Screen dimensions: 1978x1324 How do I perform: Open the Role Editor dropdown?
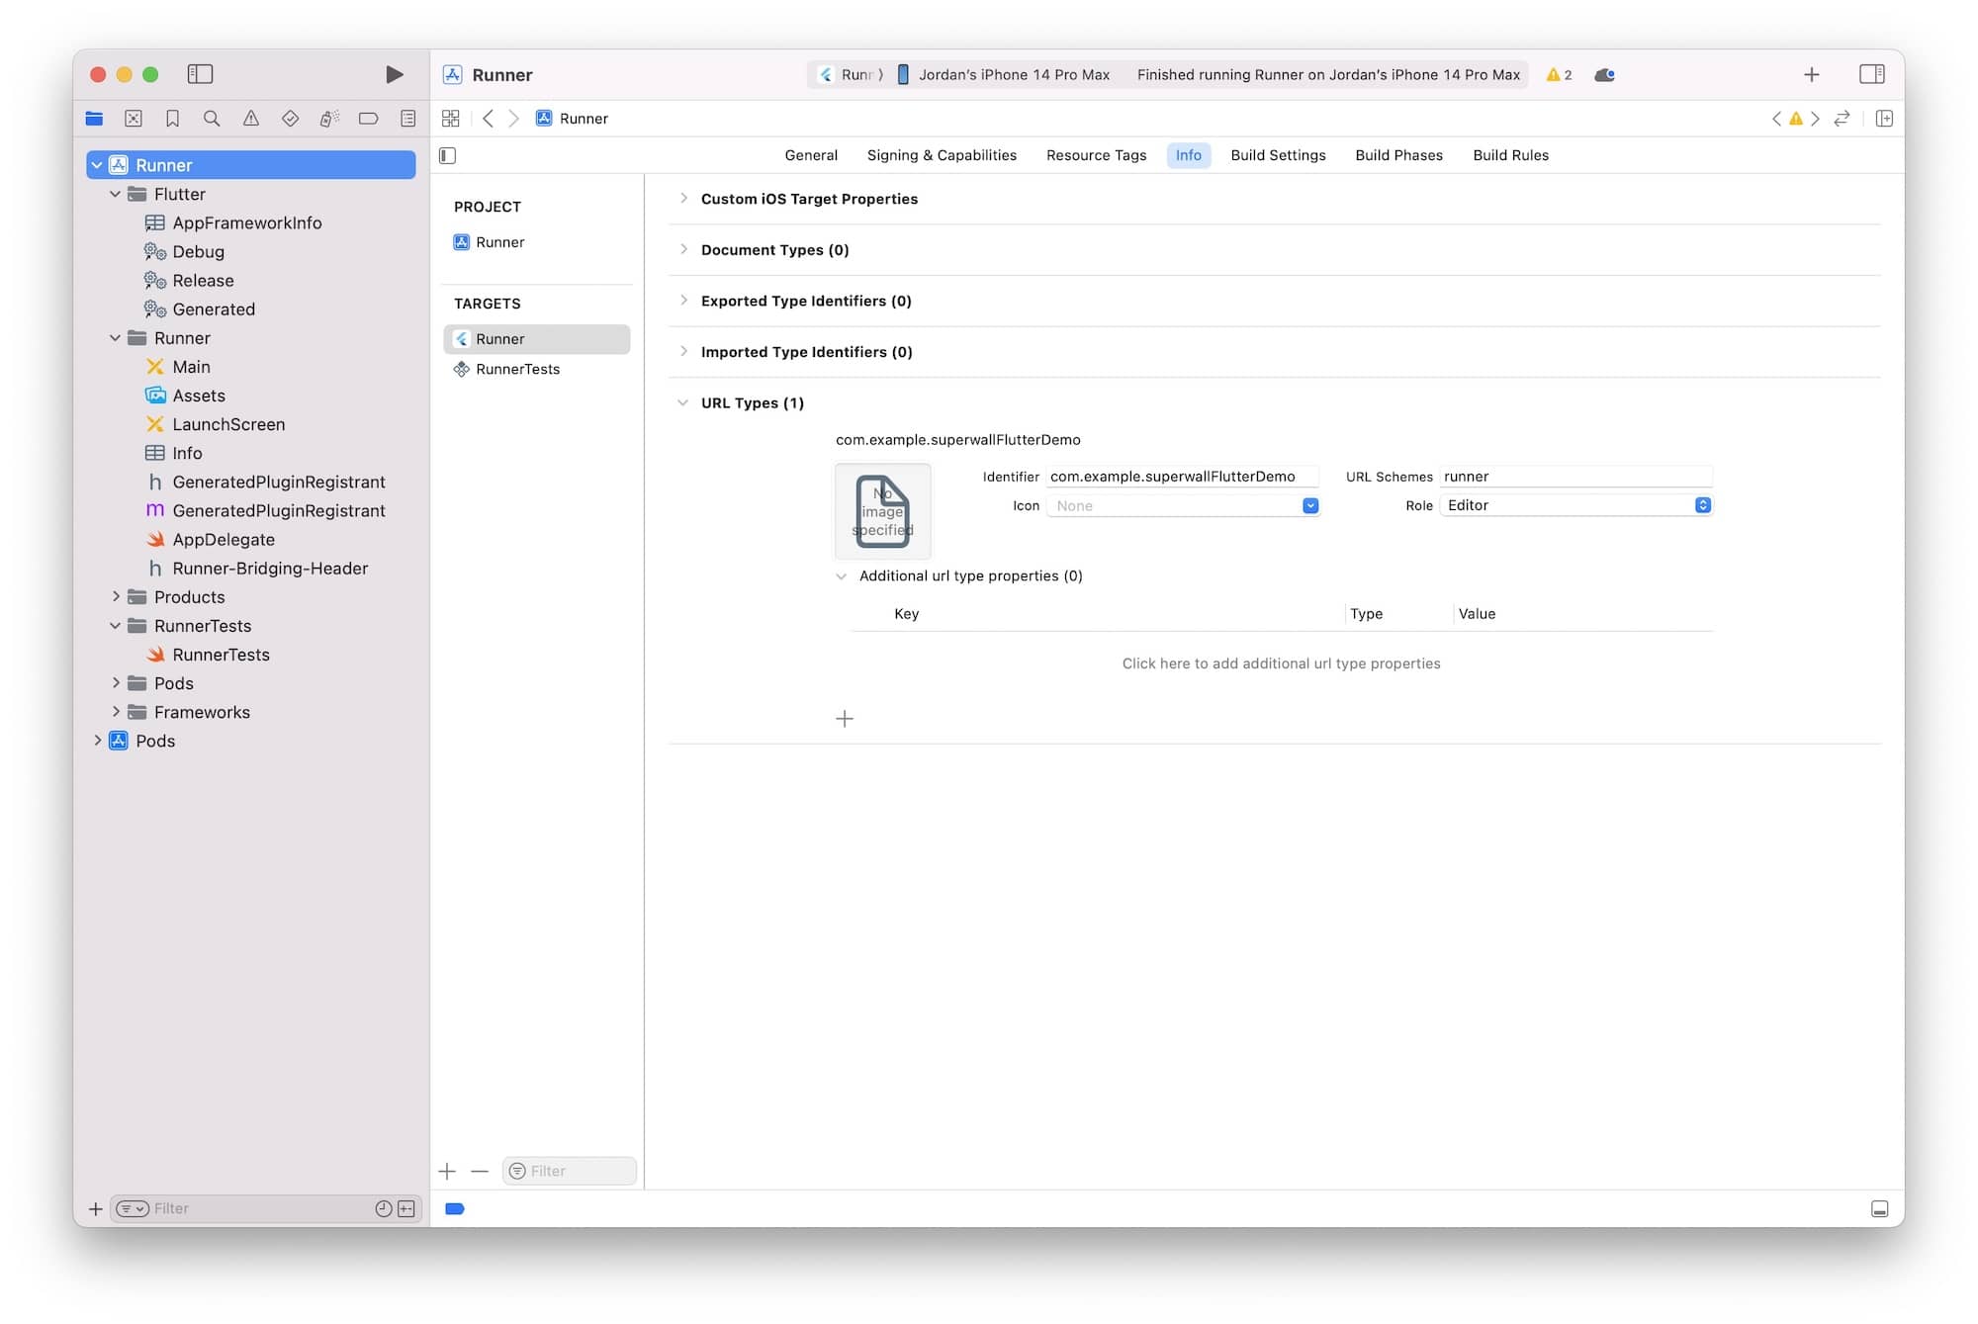coord(1576,505)
